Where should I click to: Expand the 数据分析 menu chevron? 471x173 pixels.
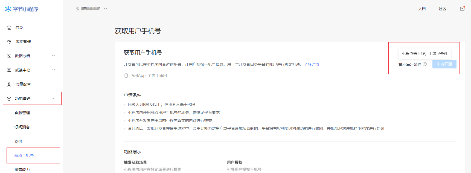click(53, 56)
